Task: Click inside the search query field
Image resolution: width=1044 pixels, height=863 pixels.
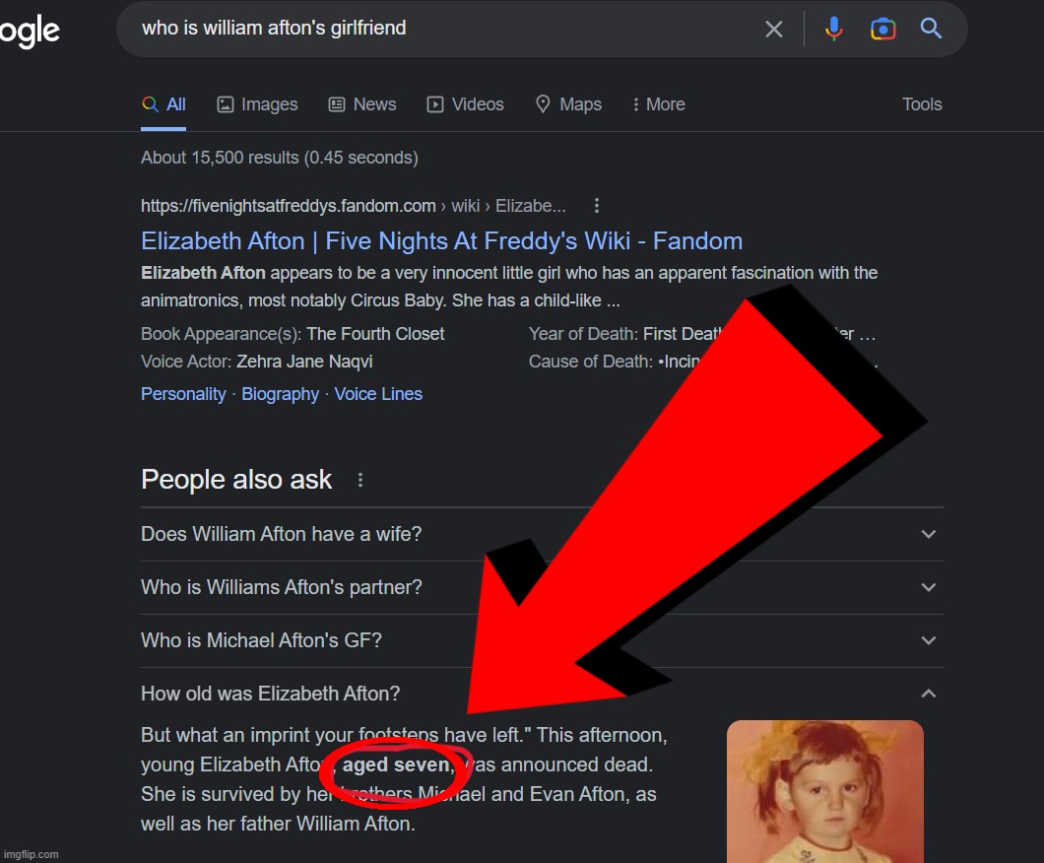Action: tap(443, 29)
